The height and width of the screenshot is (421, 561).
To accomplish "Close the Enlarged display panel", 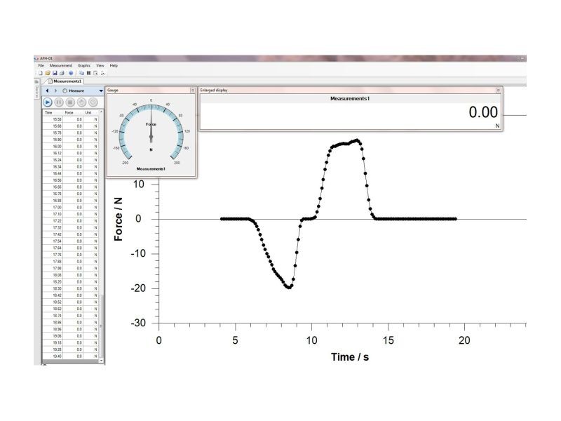I will 498,91.
